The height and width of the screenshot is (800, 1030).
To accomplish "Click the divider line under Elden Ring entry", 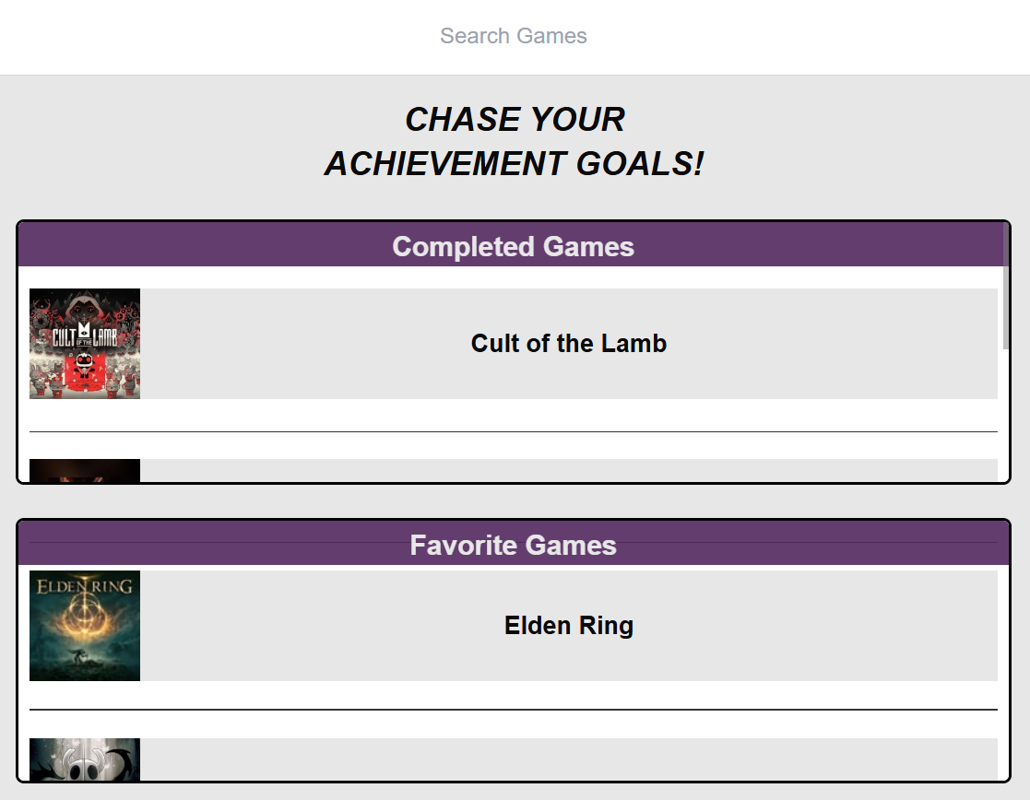I will (513, 710).
